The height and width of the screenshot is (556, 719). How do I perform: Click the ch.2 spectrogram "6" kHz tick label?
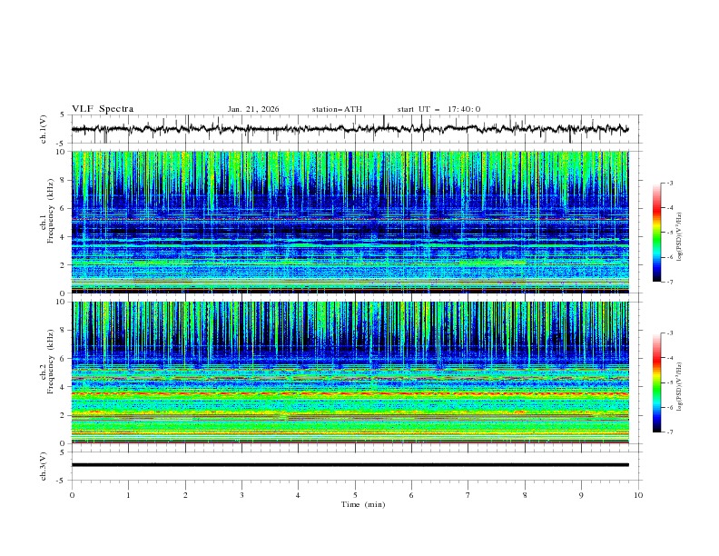tap(64, 359)
